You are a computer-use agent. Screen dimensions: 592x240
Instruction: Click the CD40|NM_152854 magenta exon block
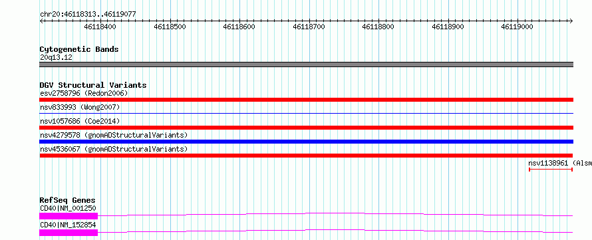[69, 233]
